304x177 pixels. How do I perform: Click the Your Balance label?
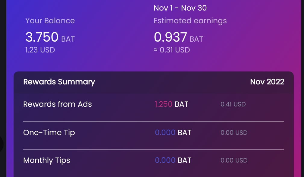pos(50,21)
